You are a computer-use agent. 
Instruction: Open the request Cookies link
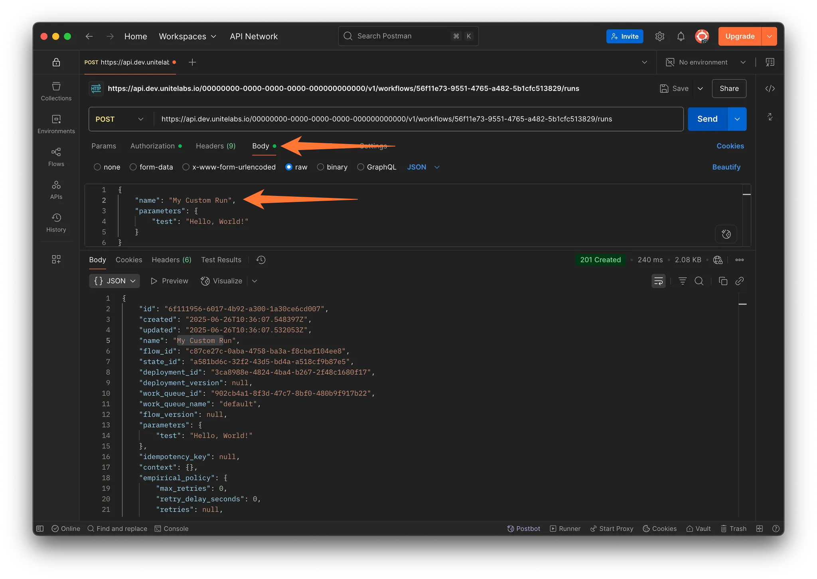click(x=730, y=146)
